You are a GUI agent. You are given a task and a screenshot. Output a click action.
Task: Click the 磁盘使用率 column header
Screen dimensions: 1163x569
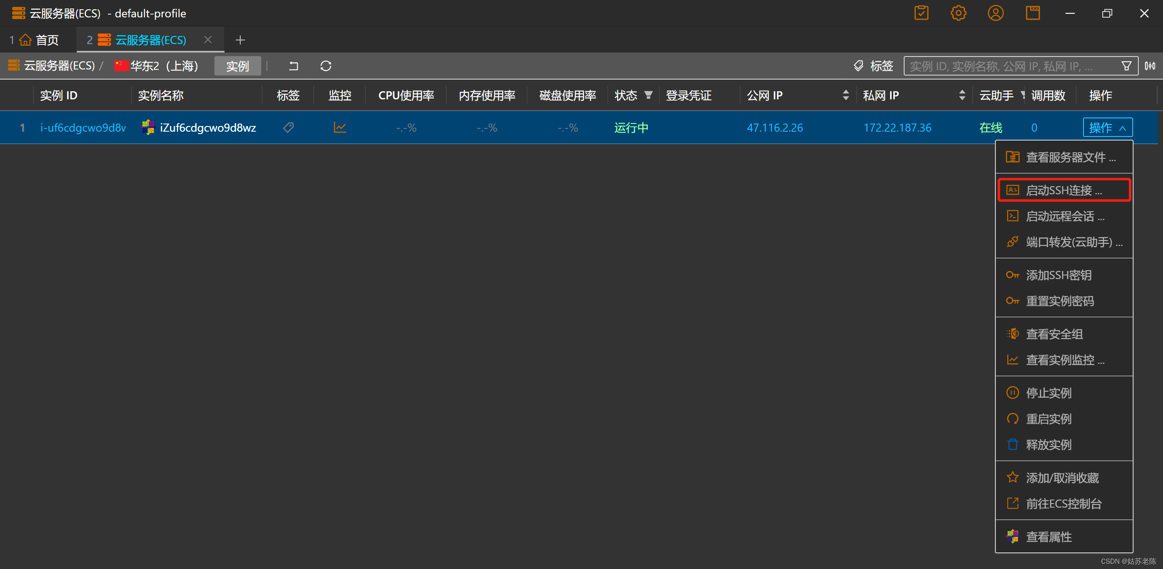tap(567, 95)
